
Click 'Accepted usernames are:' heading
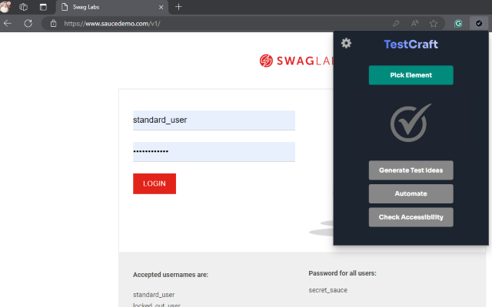pyautogui.click(x=171, y=275)
